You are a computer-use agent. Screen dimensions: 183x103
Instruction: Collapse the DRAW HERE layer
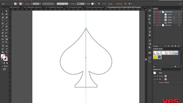coord(160,12)
